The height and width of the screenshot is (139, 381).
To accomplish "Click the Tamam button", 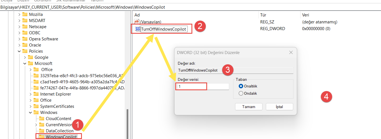I will pos(249,107).
